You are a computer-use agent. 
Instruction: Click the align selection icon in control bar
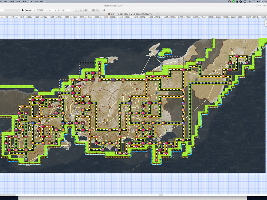104,10
